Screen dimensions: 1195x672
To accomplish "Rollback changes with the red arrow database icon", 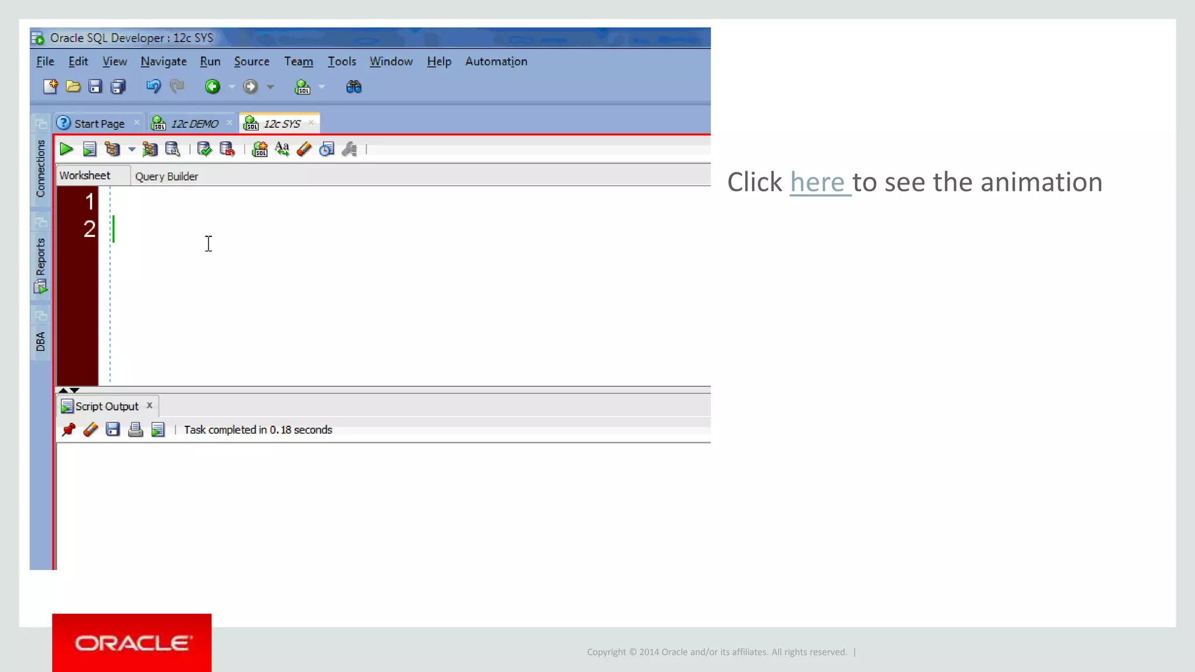I will tap(227, 149).
